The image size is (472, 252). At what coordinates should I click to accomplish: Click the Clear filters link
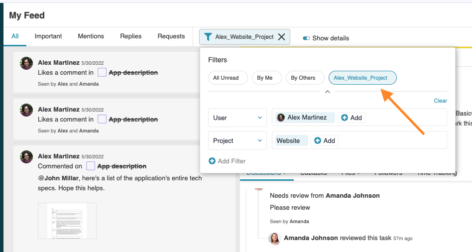[x=440, y=101]
